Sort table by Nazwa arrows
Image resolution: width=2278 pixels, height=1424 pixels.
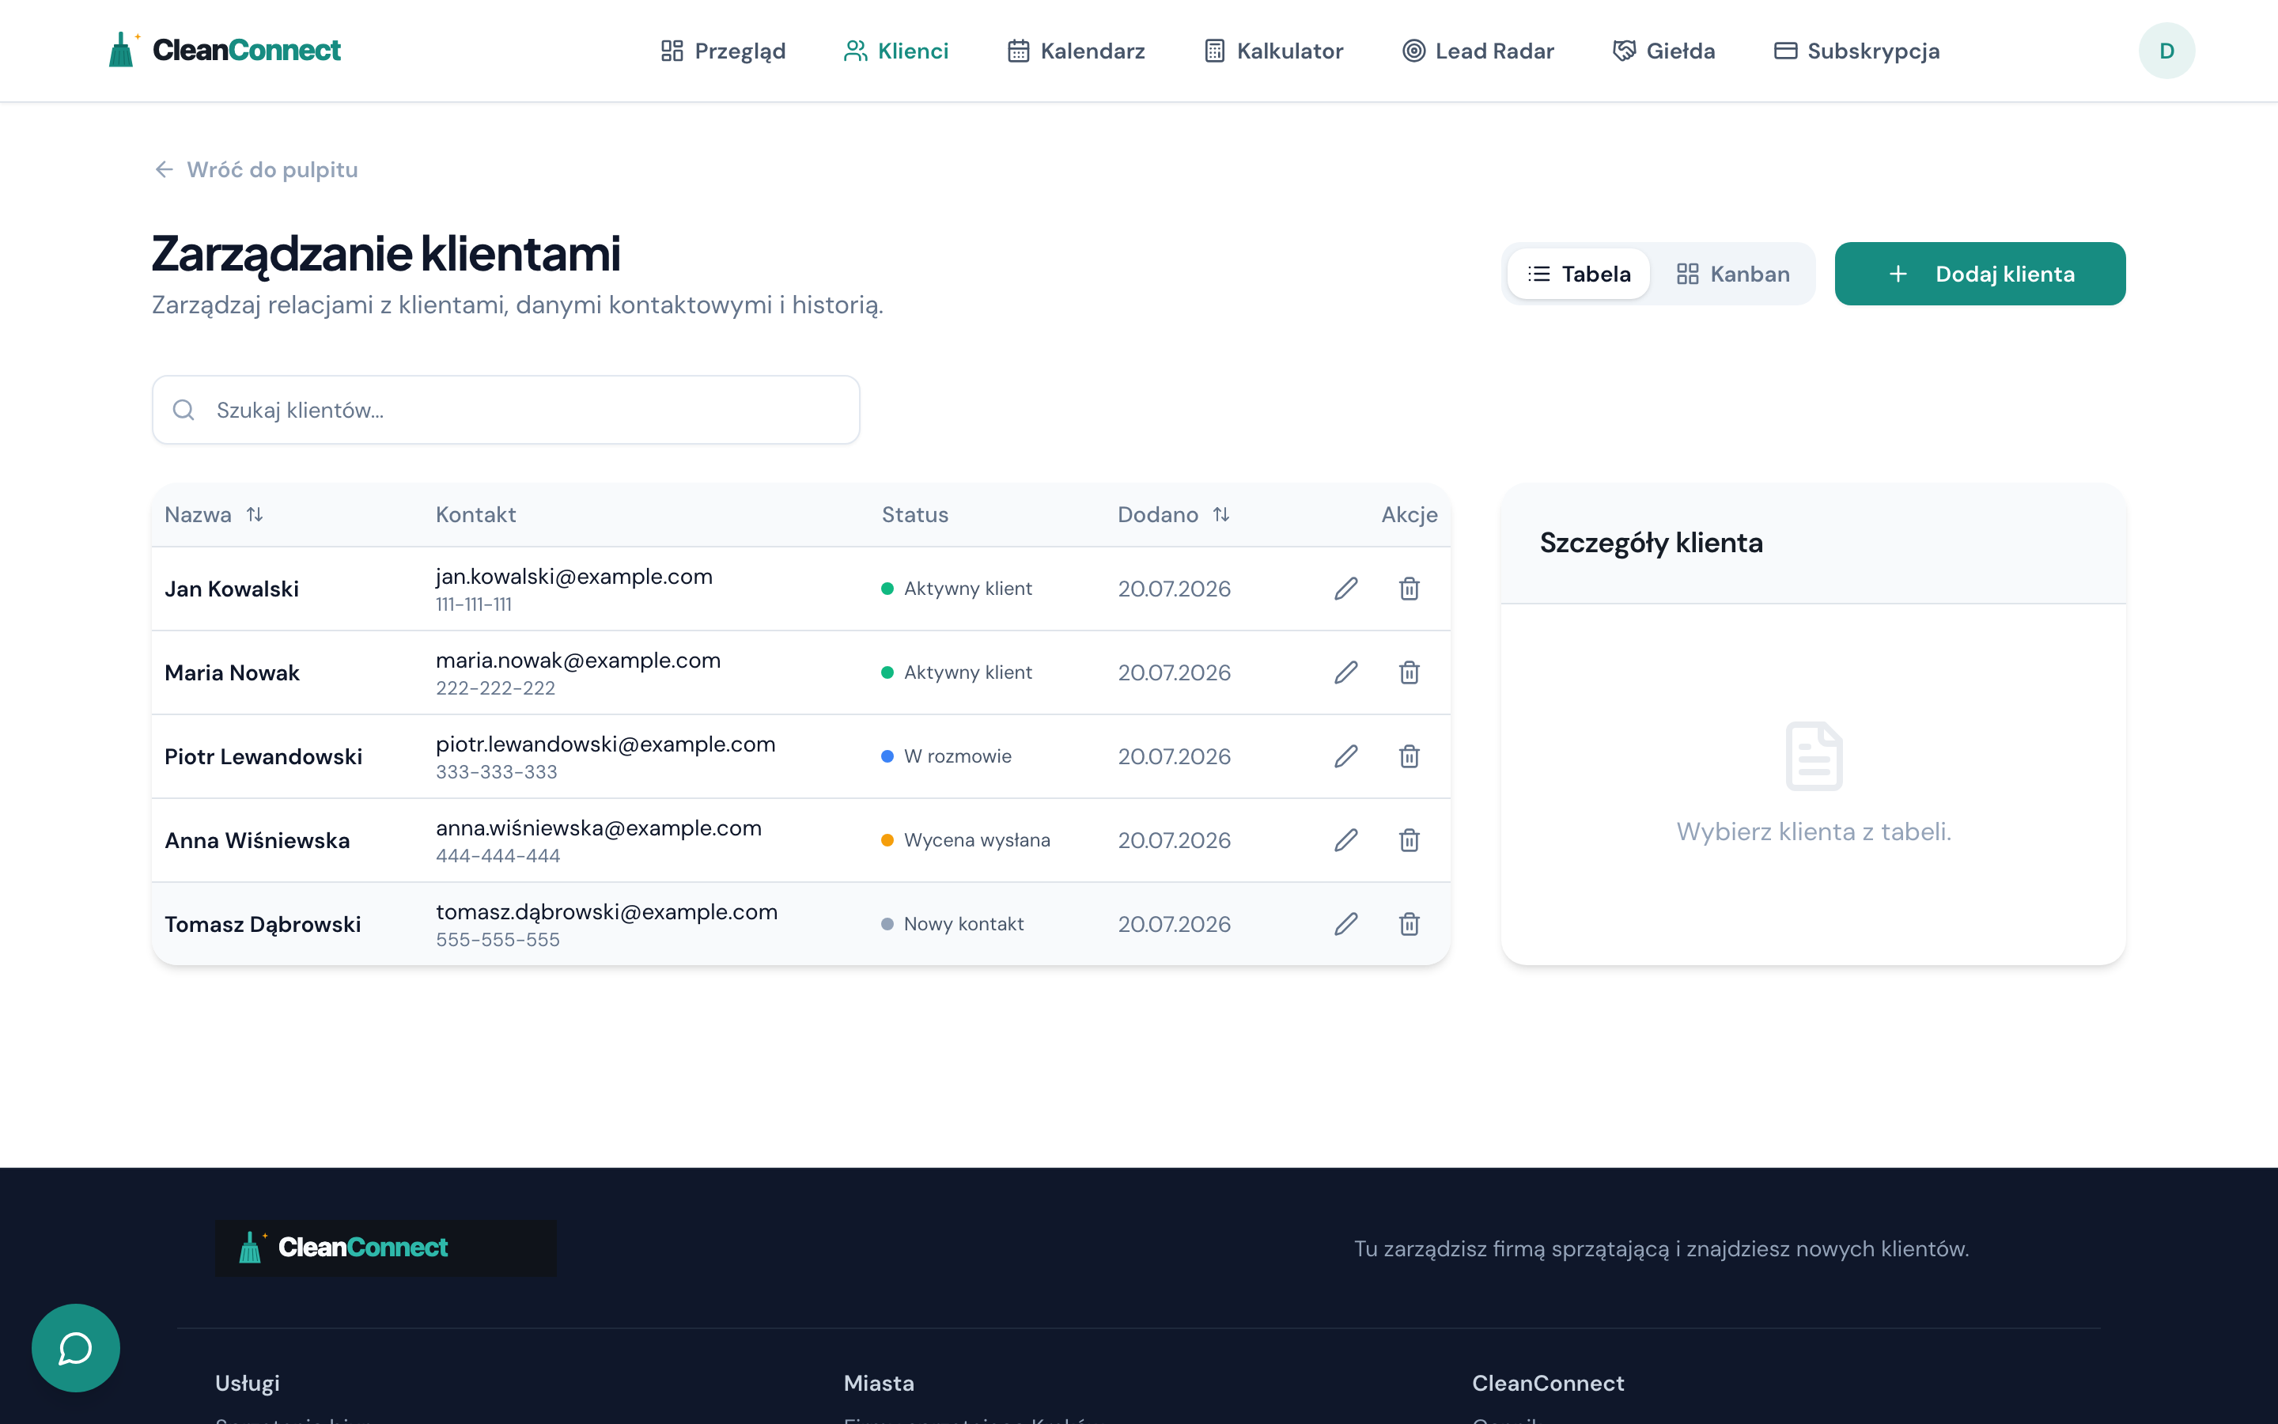click(x=254, y=514)
